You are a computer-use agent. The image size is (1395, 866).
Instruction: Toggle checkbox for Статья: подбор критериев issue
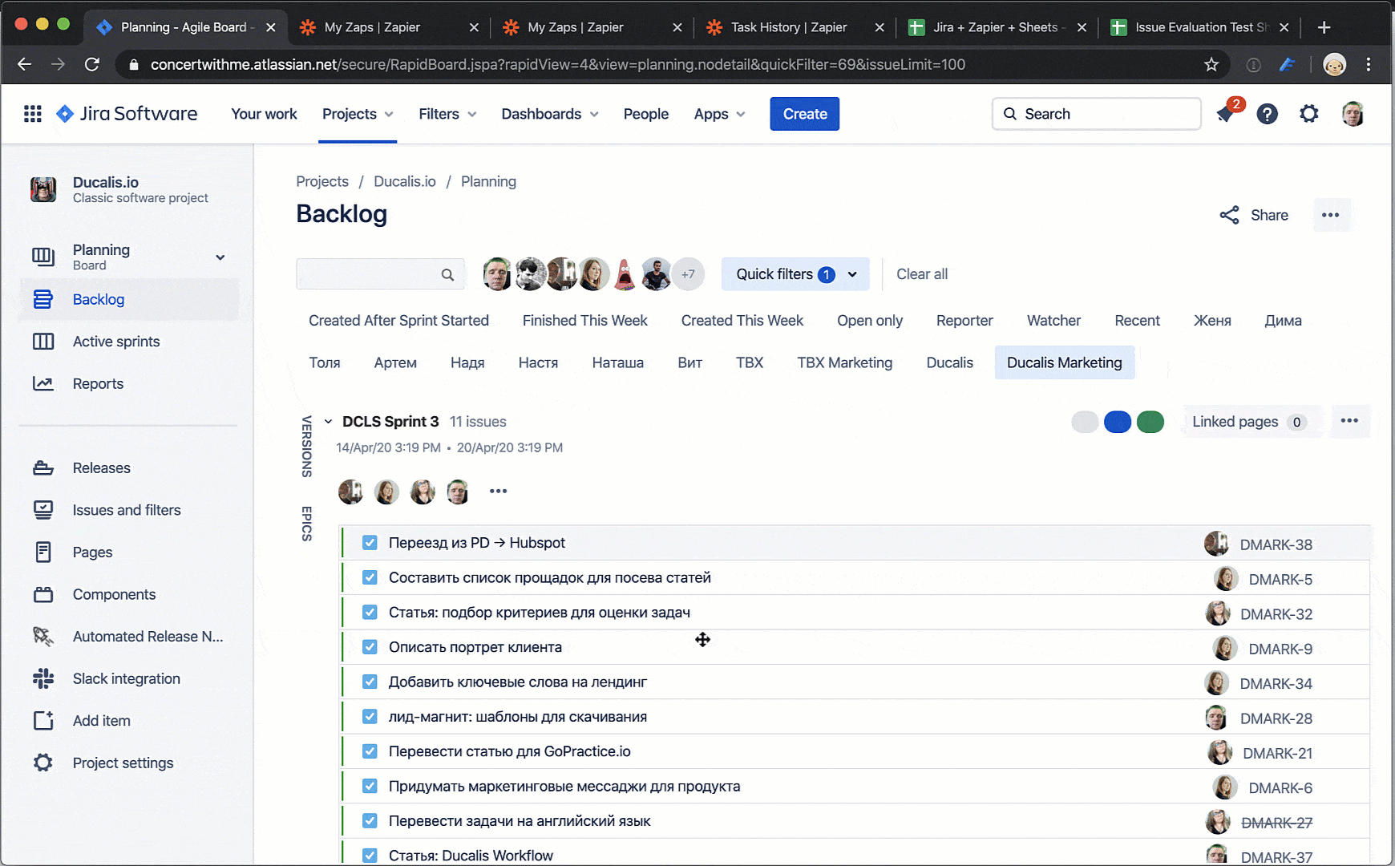370,612
